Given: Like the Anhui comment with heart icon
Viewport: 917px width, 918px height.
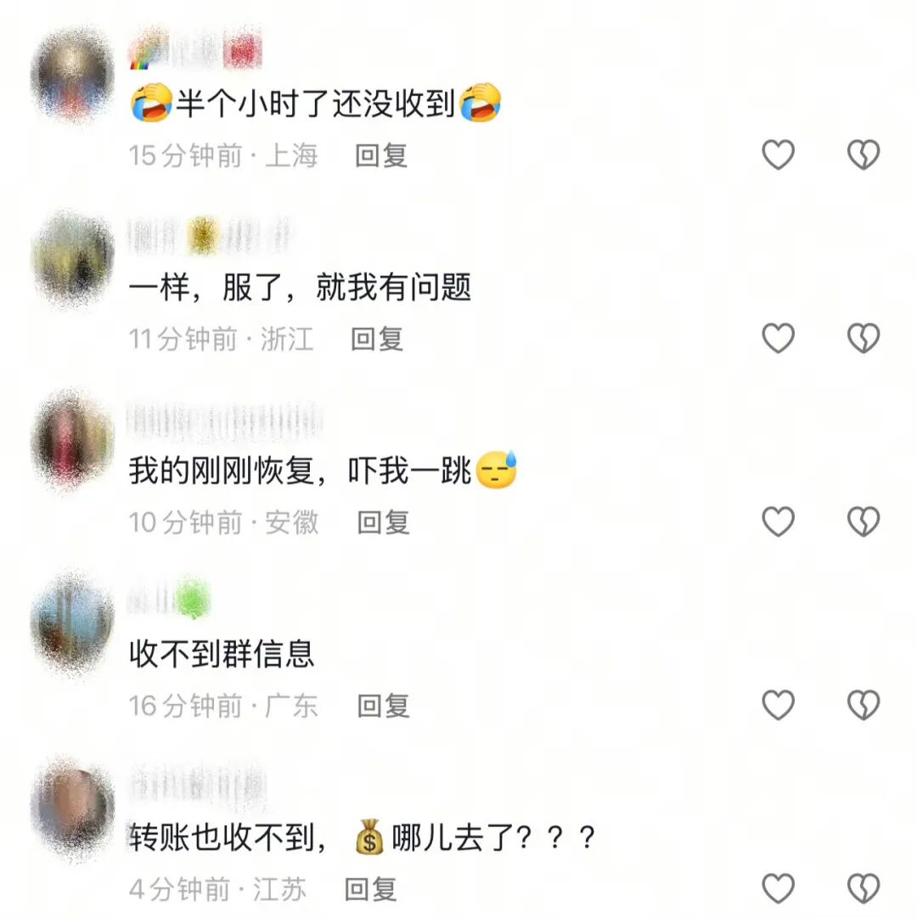Looking at the screenshot, I should coord(778,521).
